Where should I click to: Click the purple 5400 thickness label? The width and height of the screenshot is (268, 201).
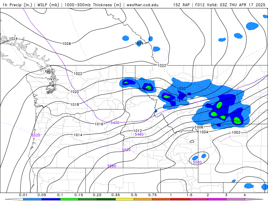point(115,123)
